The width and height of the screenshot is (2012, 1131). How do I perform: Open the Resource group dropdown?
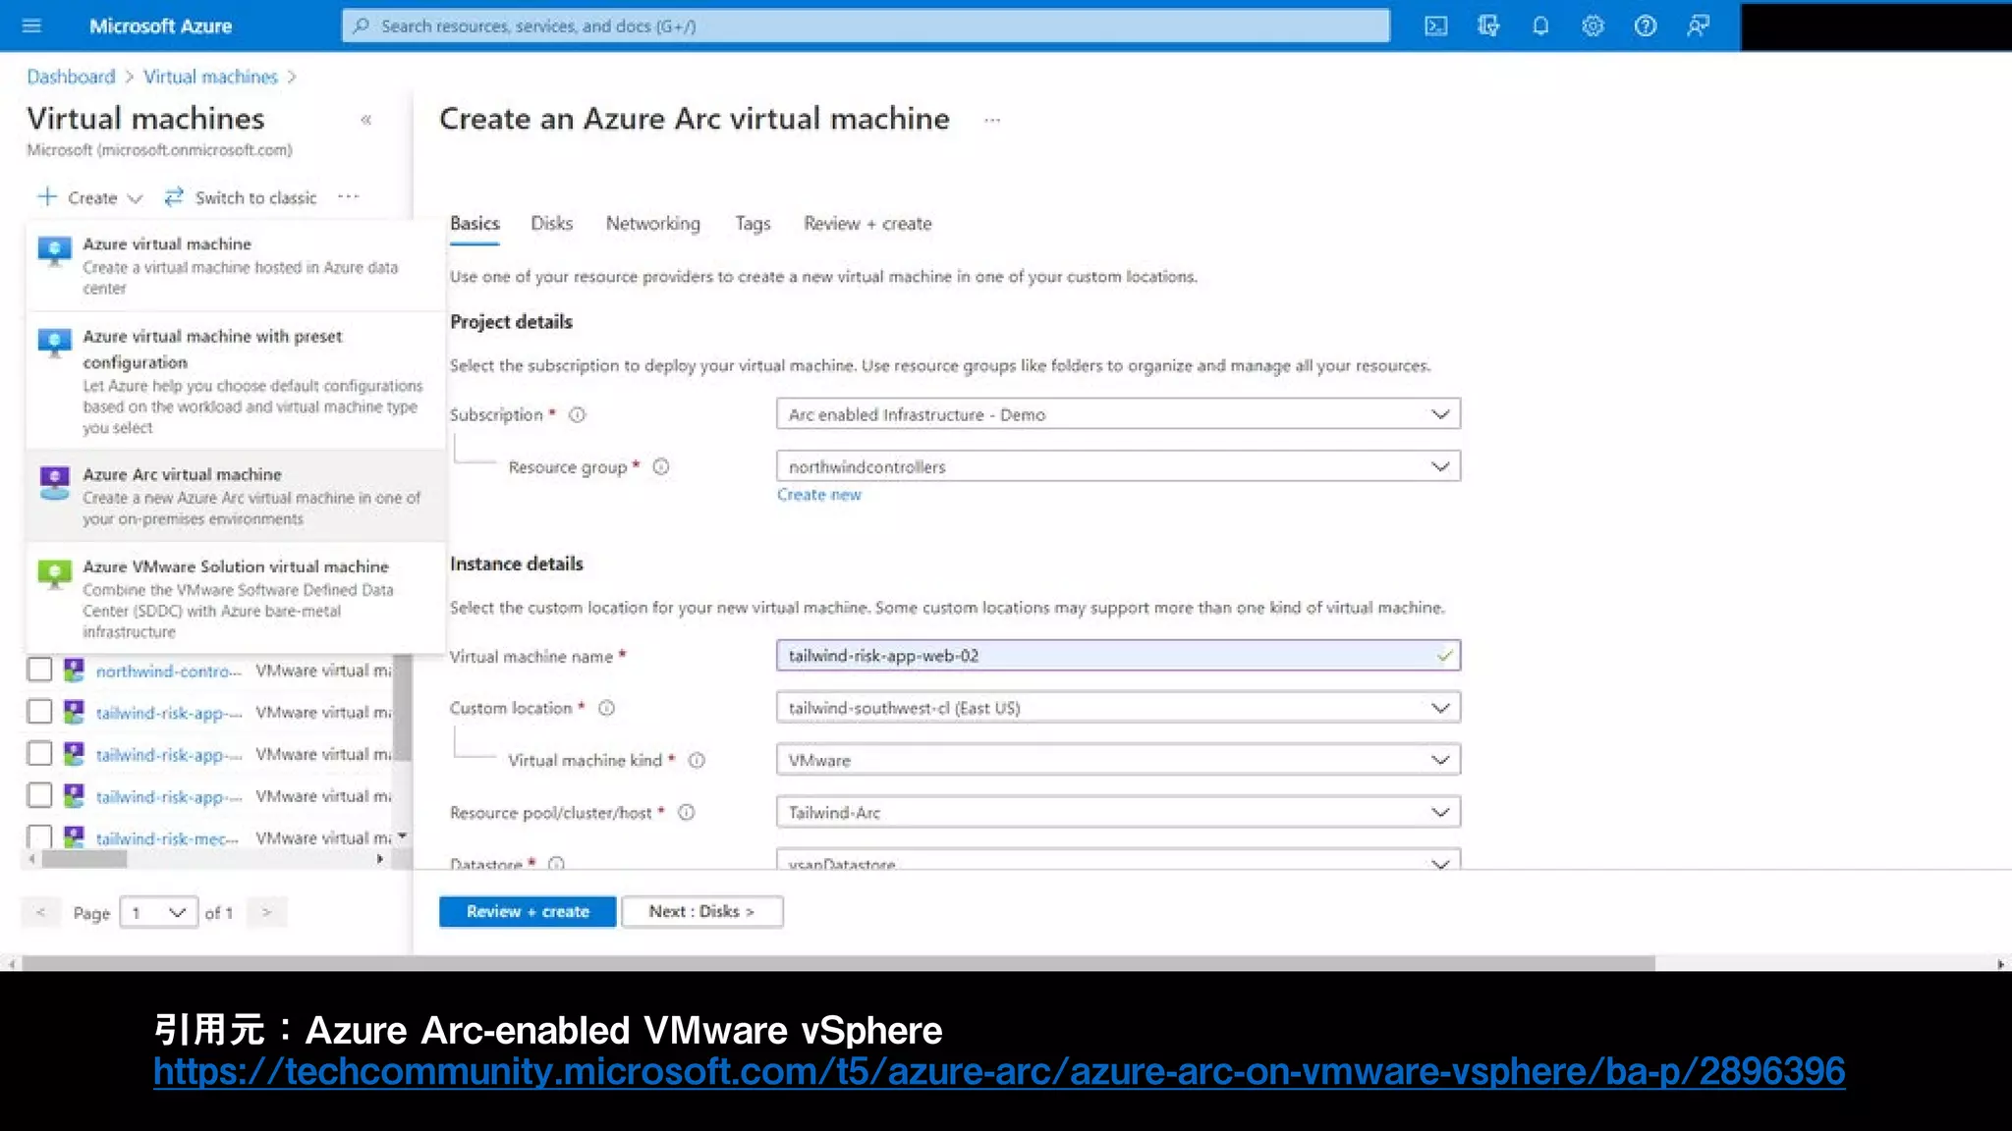(x=1118, y=466)
